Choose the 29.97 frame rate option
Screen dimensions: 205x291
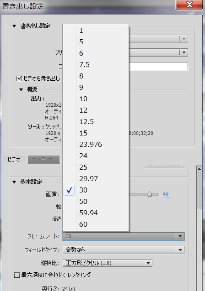click(x=96, y=178)
